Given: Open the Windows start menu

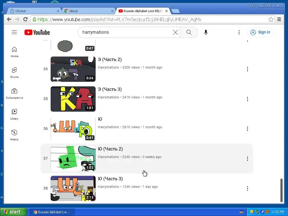Looking at the screenshot, I should (13, 212).
